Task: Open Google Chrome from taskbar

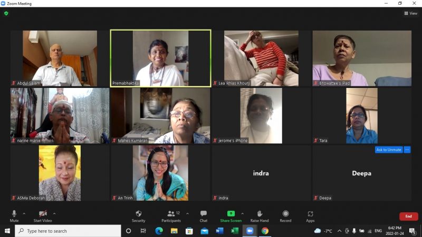Action: [x=265, y=231]
